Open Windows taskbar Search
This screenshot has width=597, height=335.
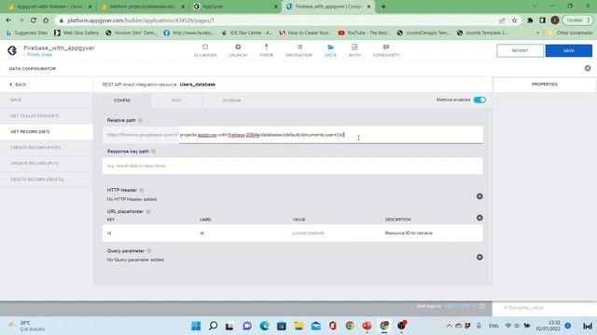[x=214, y=326]
